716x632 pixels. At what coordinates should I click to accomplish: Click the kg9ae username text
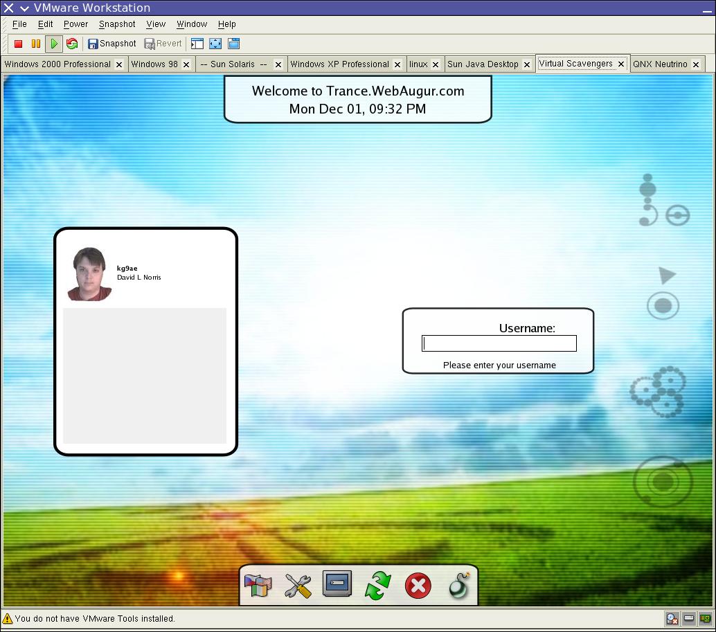point(127,269)
